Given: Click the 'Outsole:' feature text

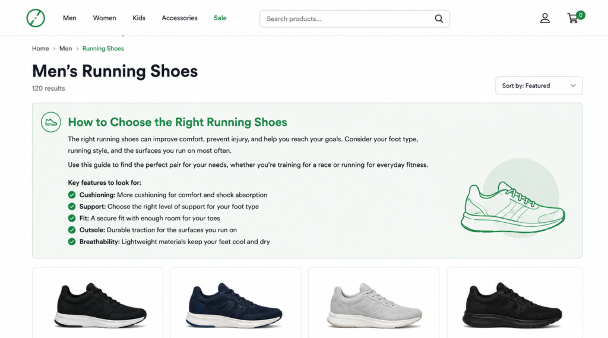Looking at the screenshot, I should (92, 230).
